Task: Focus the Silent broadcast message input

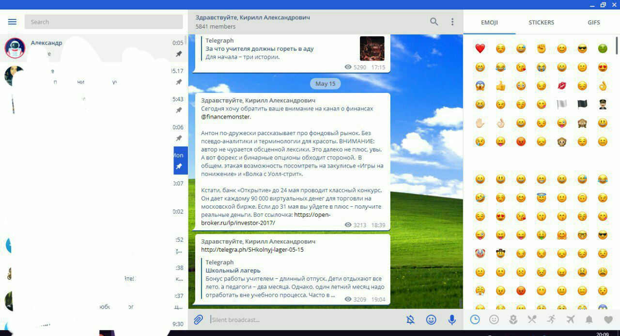Action: [305, 320]
